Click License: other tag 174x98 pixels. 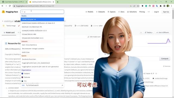pyautogui.click(x=97, y=26)
